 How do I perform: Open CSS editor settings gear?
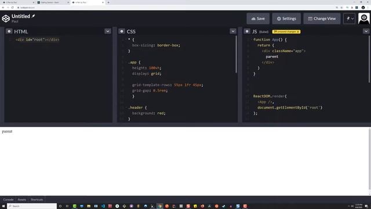tap(122, 31)
